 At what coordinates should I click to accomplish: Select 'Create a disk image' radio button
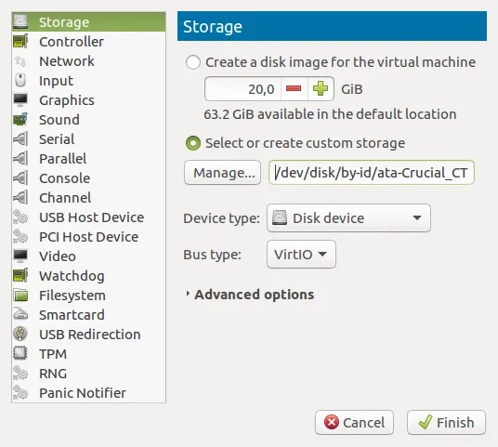coord(193,62)
